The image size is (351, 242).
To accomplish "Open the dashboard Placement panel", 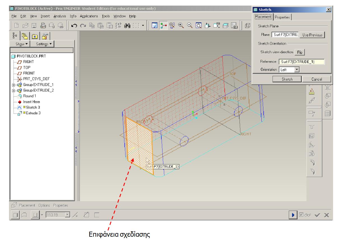I will (27, 205).
